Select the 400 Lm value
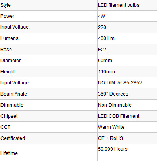157x161 pixels. pos(106,38)
